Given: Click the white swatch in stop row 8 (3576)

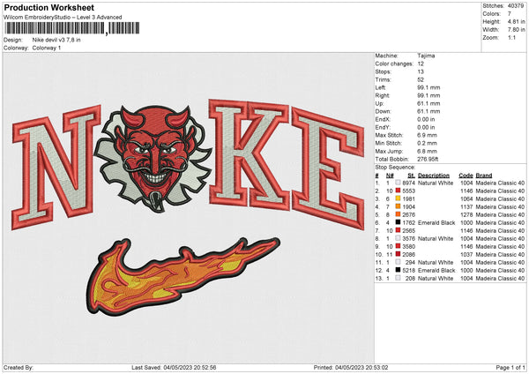Looking at the screenshot, I should coord(399,238).
